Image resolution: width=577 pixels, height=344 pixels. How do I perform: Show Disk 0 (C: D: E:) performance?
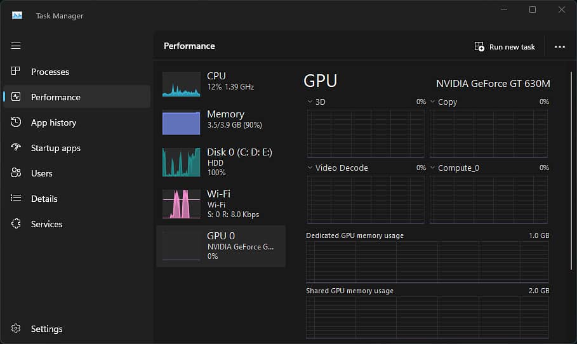point(220,162)
